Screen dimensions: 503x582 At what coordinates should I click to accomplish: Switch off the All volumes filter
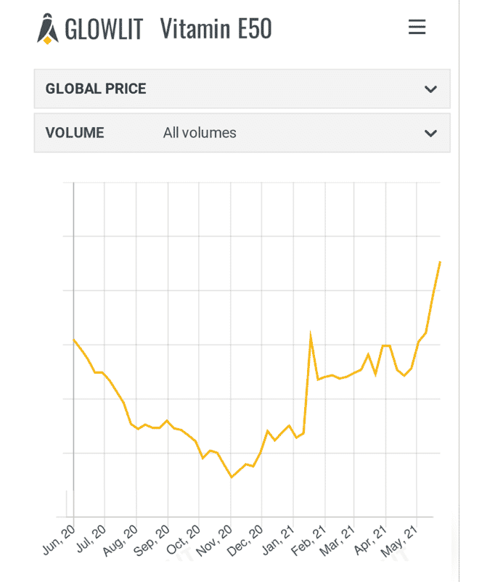200,133
